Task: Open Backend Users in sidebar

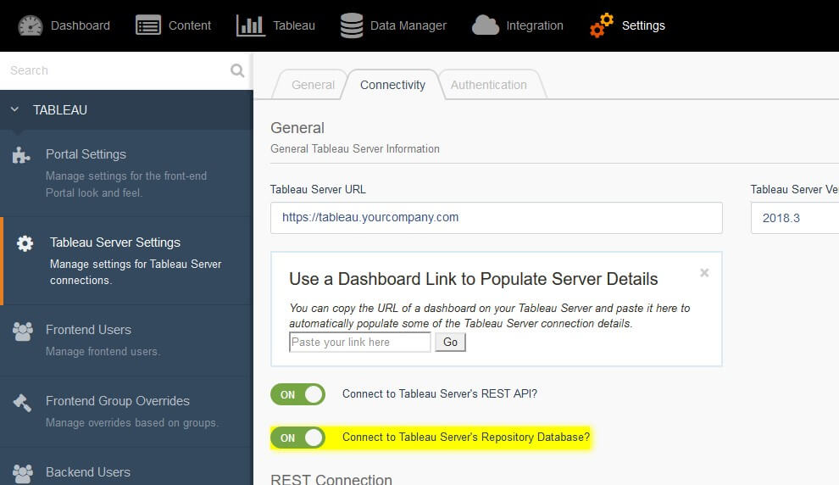Action: 127,467
